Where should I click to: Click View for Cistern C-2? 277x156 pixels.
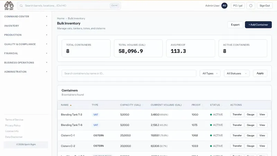pos(262,146)
